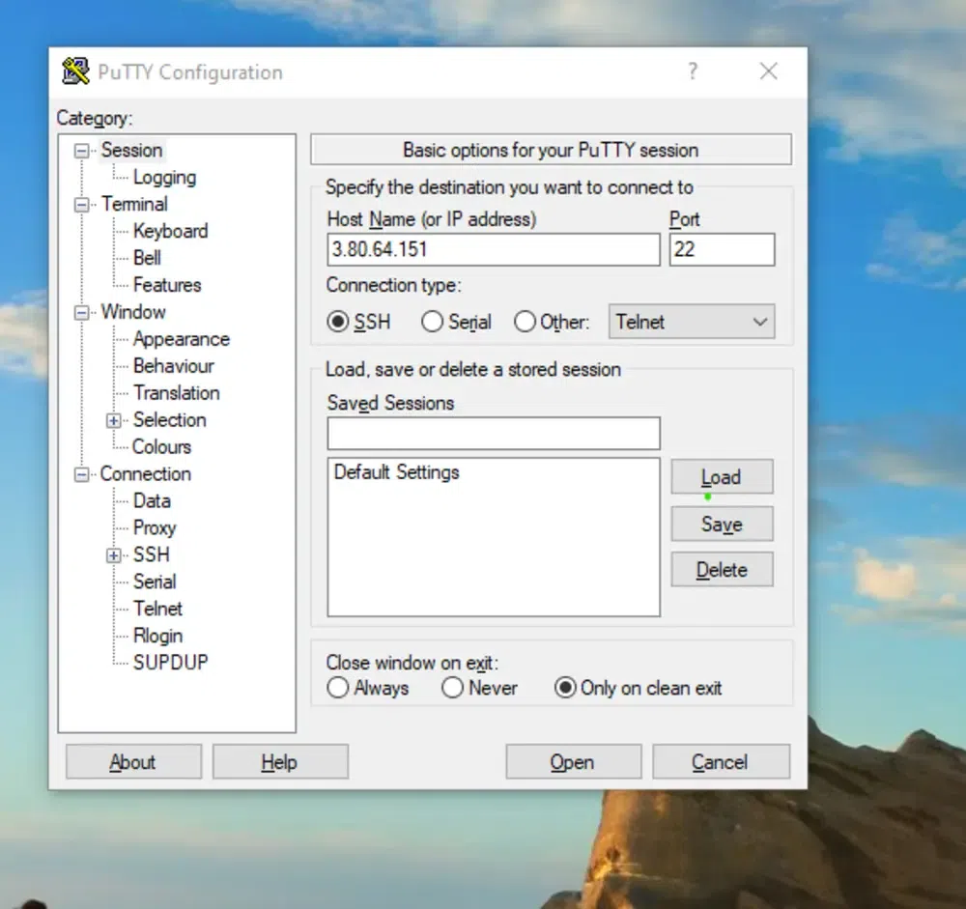Open the Features category
The image size is (966, 909).
167,285
